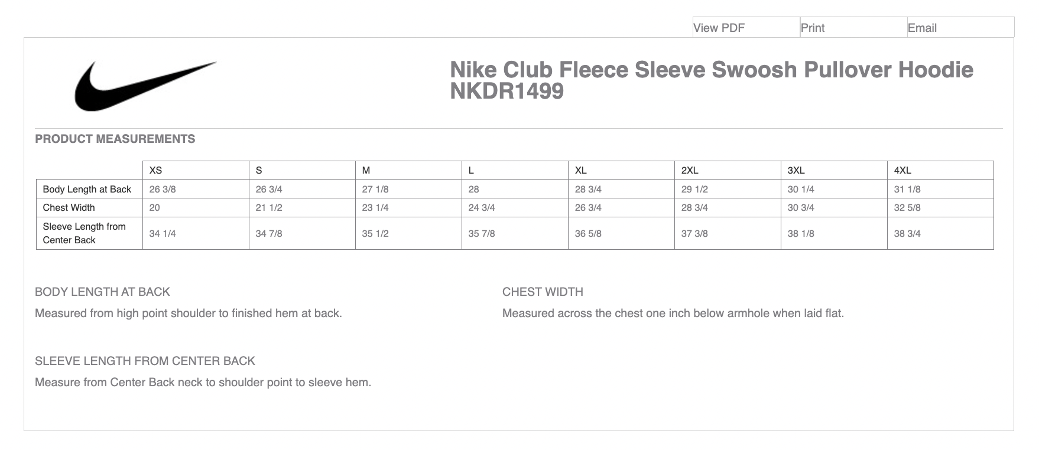Click Sleeve Length from Center Back row label
The width and height of the screenshot is (1039, 450).
coord(84,233)
